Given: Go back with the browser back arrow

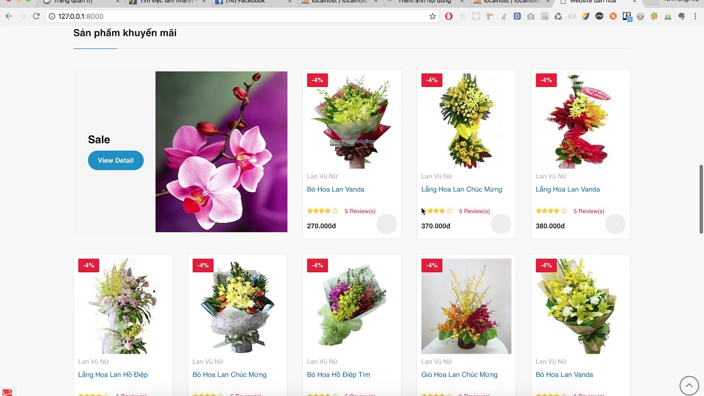Looking at the screenshot, I should [x=9, y=16].
